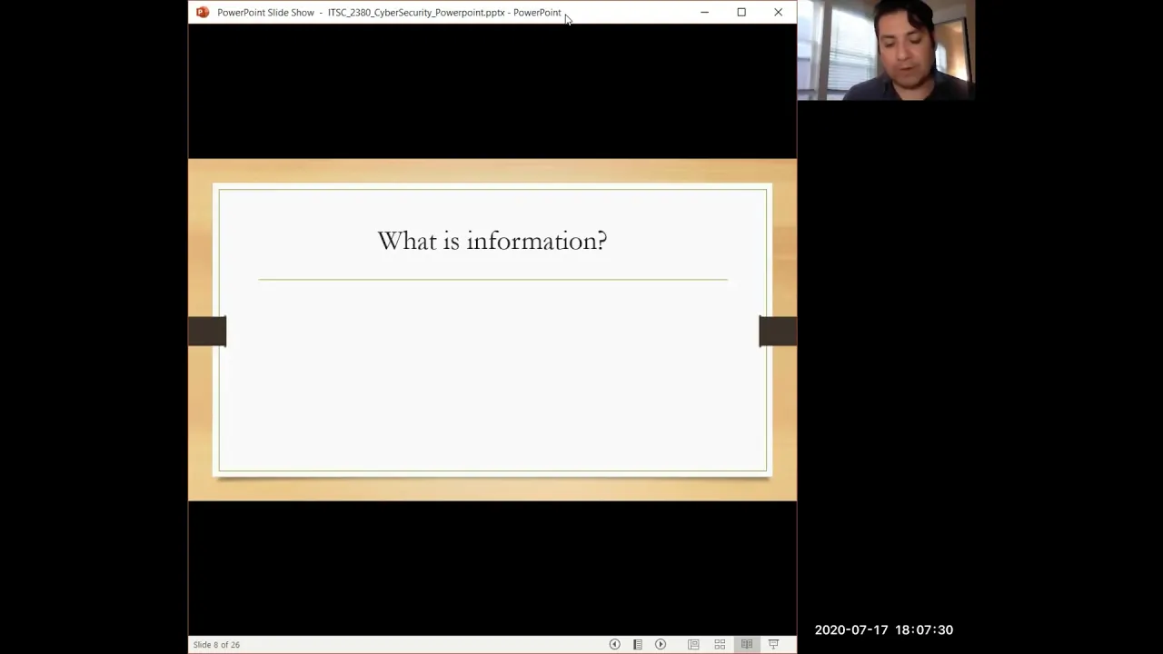Click the 2020-07-17 18:07:30 timestamp

[x=884, y=629]
